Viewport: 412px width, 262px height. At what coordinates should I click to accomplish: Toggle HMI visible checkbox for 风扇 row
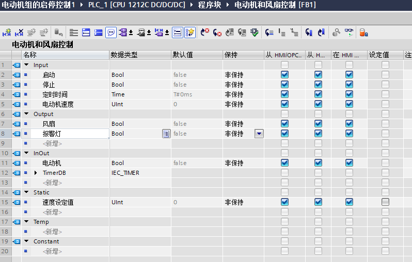click(349, 124)
